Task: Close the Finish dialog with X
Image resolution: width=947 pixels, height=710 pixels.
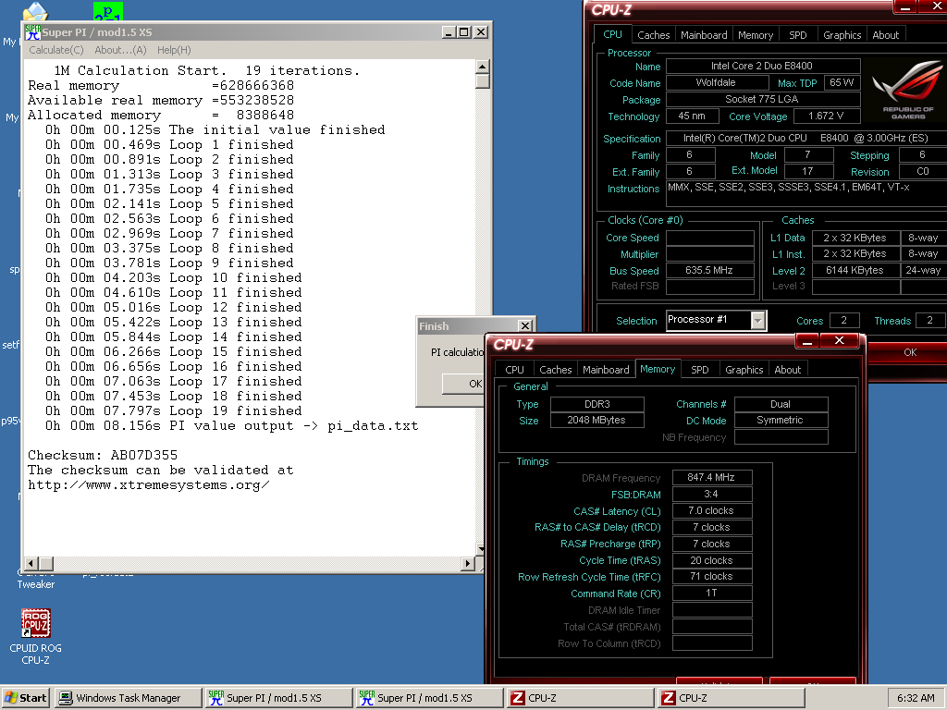Action: tap(525, 325)
